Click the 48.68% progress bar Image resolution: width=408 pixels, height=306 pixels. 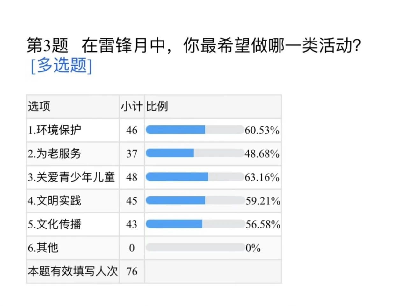point(195,153)
